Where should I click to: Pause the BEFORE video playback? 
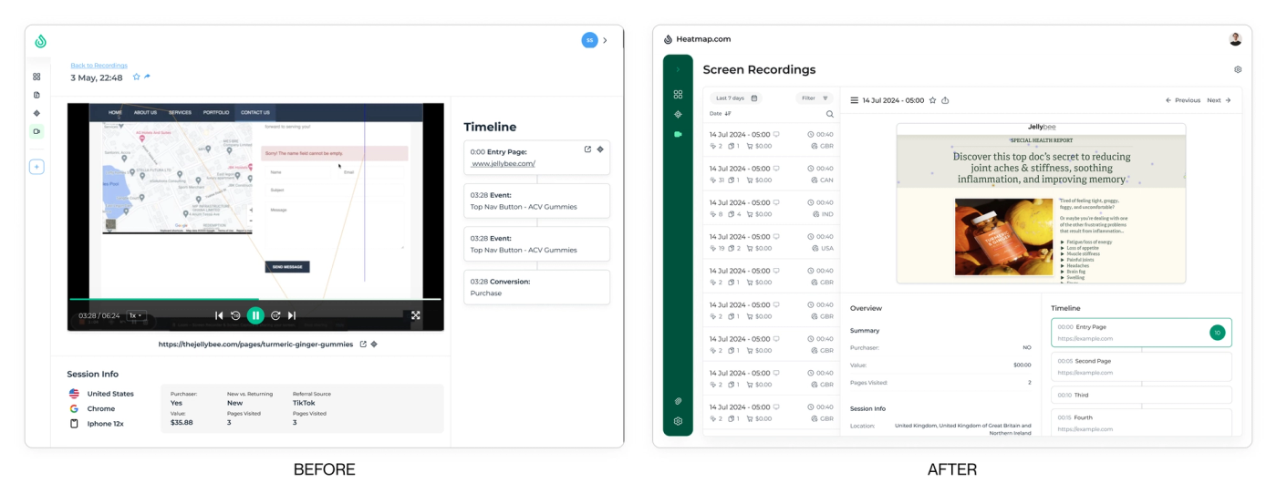coord(255,315)
